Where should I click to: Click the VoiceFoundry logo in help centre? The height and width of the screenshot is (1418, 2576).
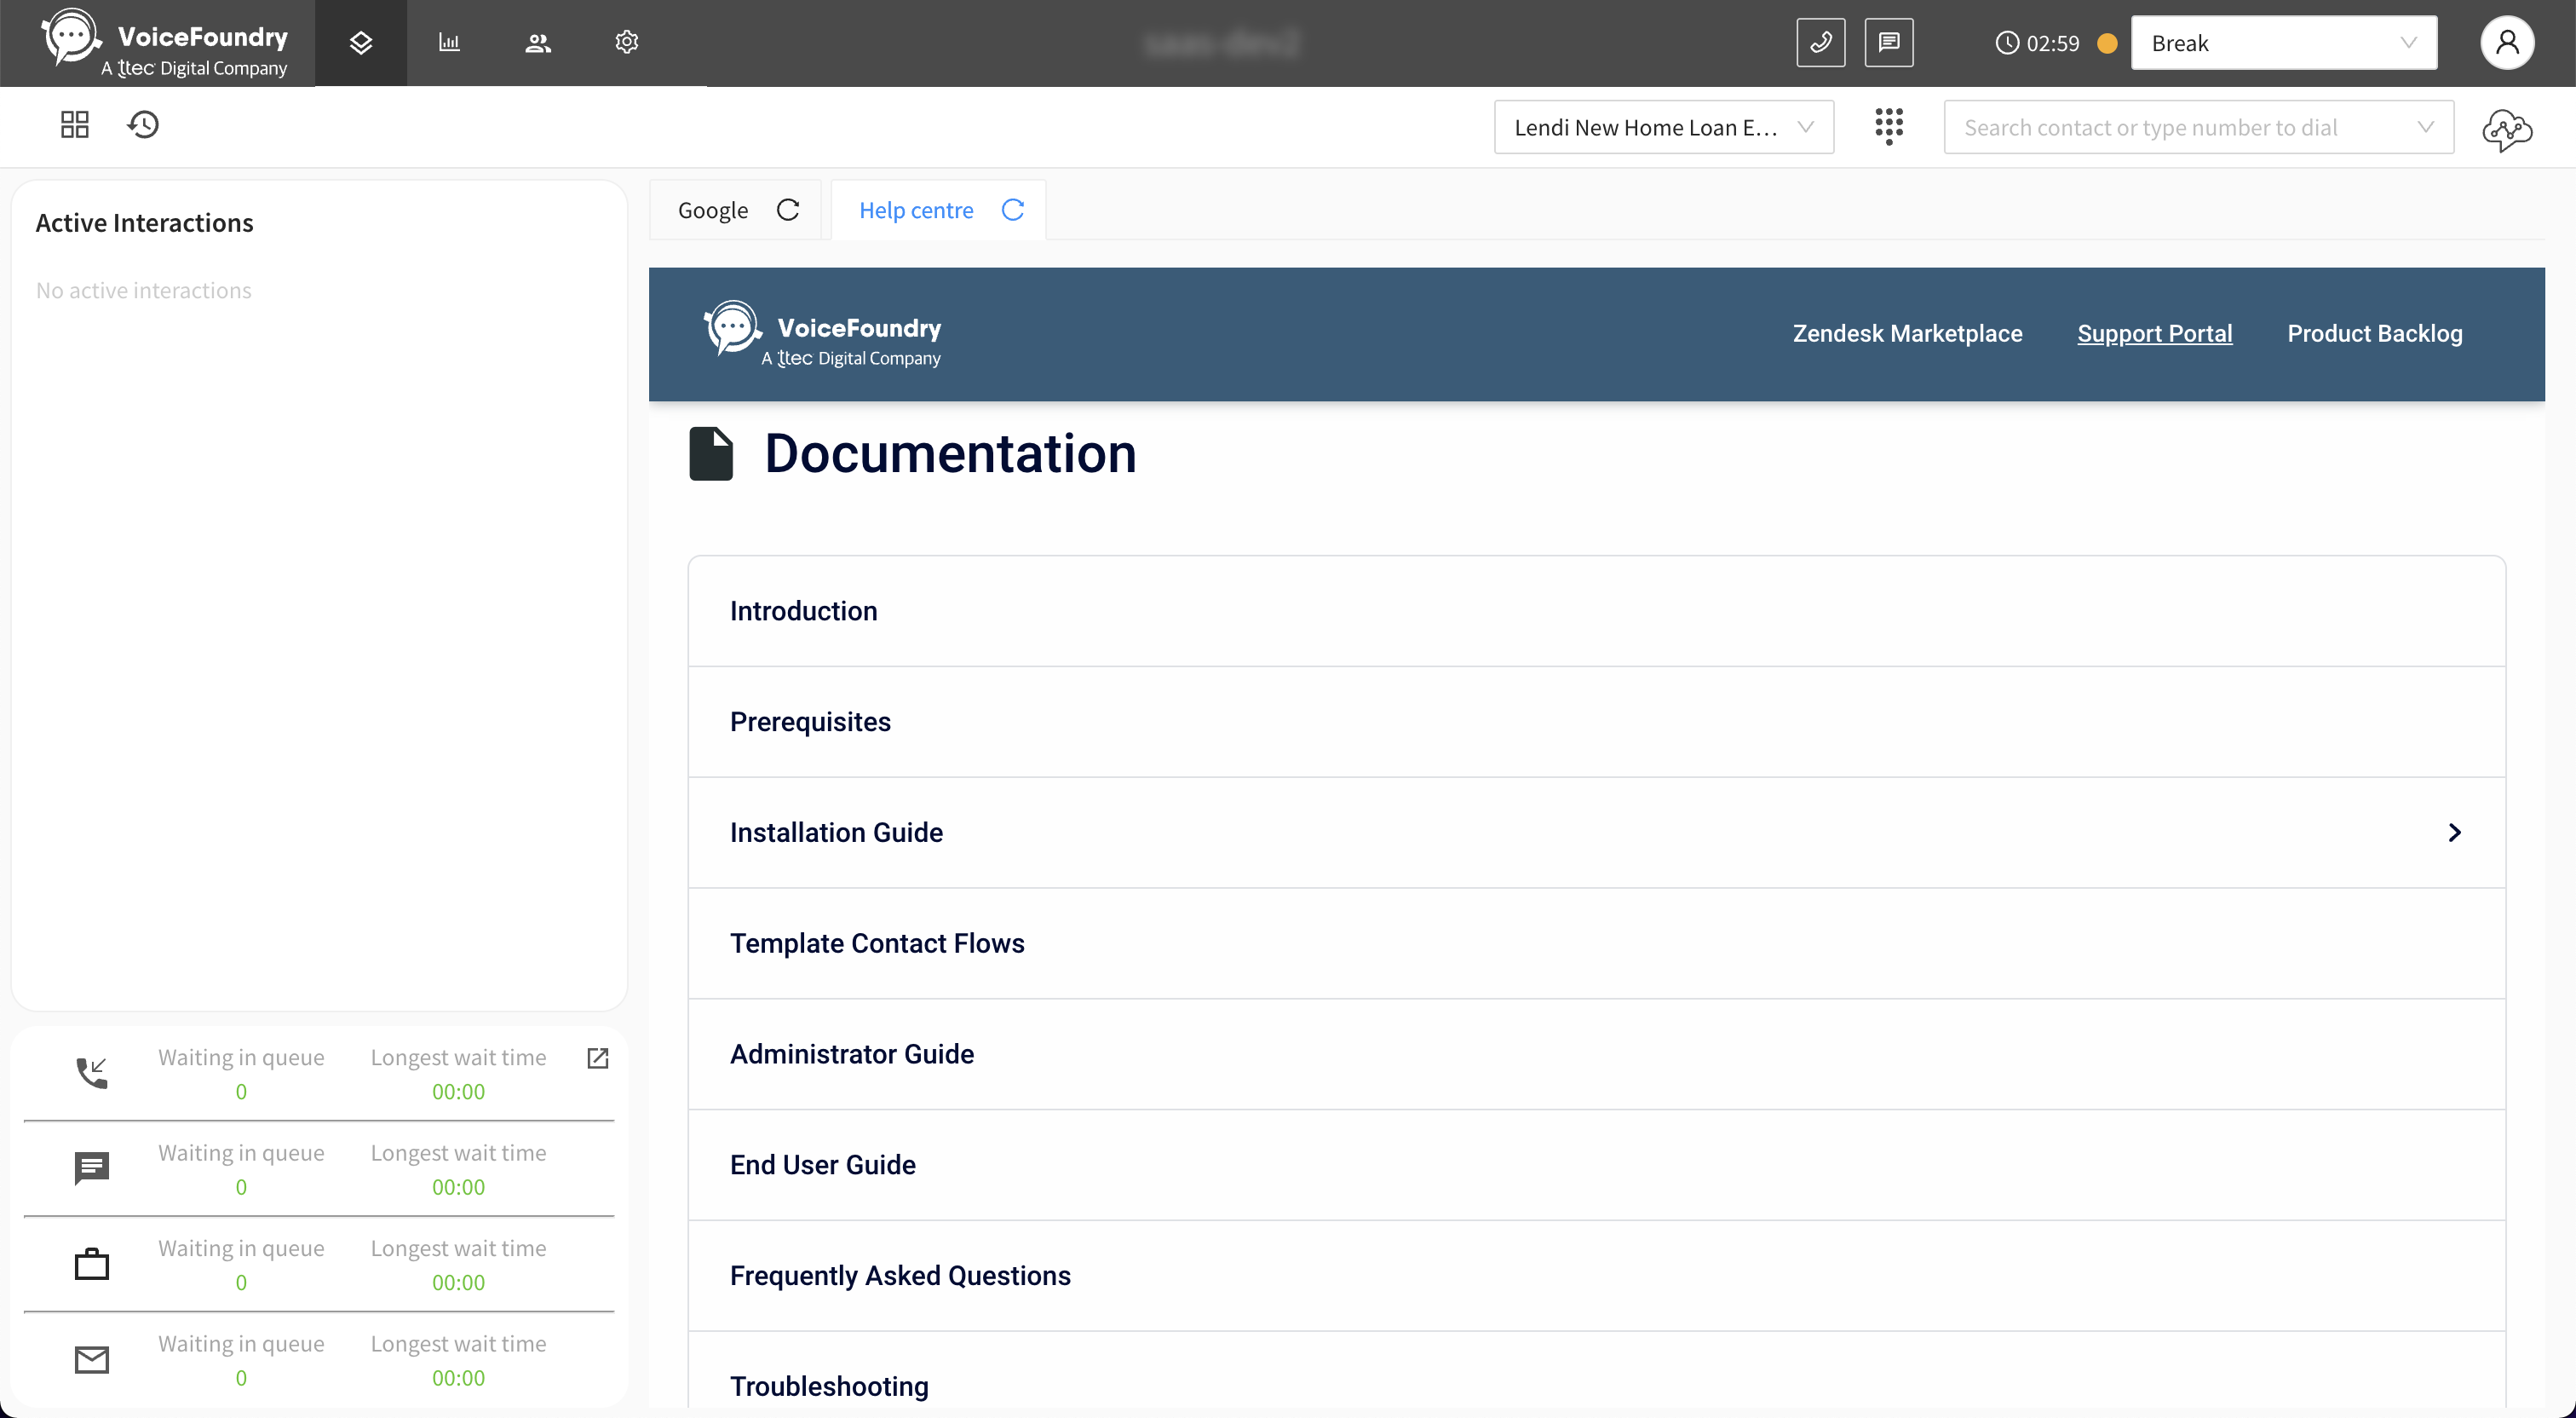pos(823,334)
